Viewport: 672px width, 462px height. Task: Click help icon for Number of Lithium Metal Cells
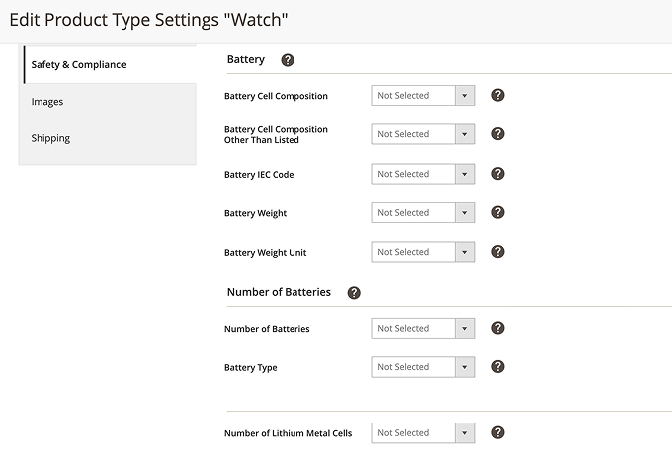click(498, 432)
